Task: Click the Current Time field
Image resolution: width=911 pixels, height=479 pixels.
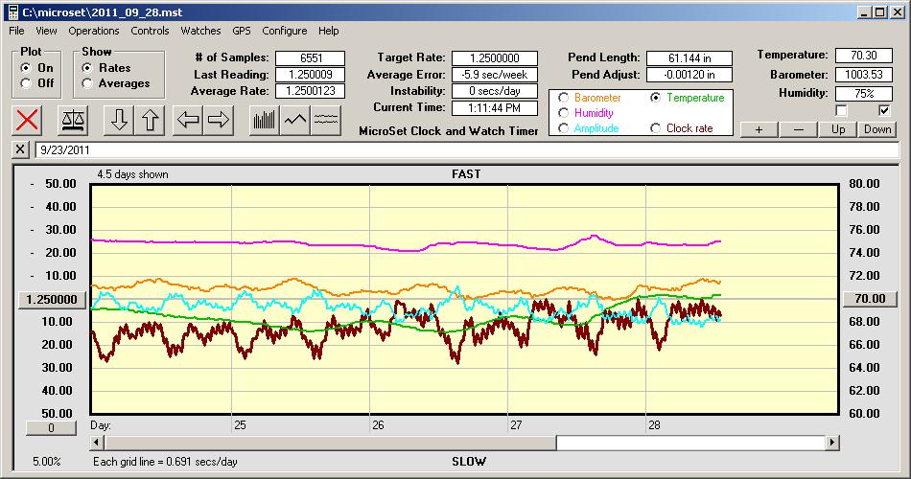Action: coord(495,107)
